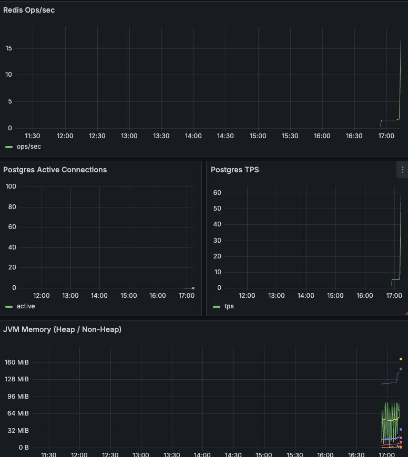The height and width of the screenshot is (457, 408).
Task: Click the 11:30 label on Redis Ops/sec axis
Action: tap(33, 136)
